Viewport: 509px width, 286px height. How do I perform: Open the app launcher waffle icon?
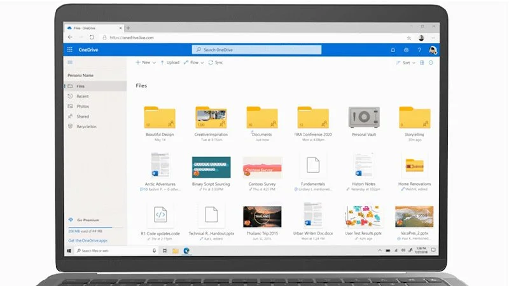(70, 50)
